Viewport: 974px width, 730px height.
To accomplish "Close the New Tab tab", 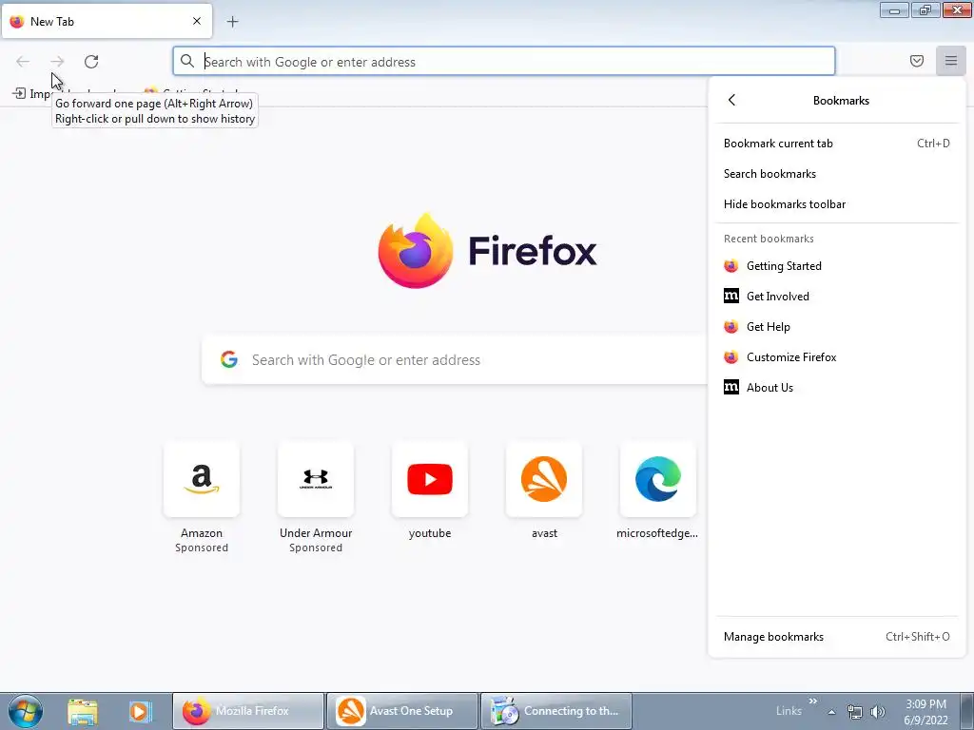I will 197,21.
